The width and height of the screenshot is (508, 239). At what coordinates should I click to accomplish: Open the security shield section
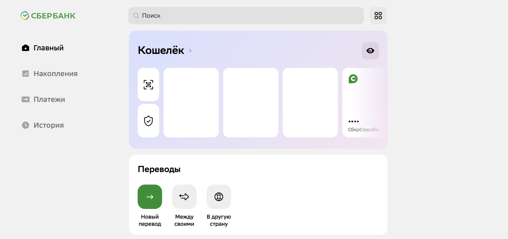pos(148,121)
